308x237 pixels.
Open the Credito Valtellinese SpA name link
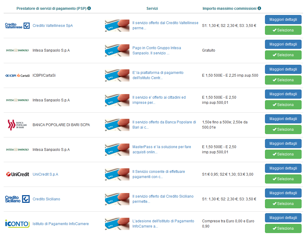[x=53, y=26]
